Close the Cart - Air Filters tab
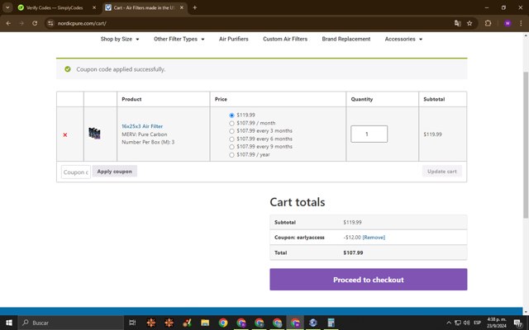 point(182,7)
